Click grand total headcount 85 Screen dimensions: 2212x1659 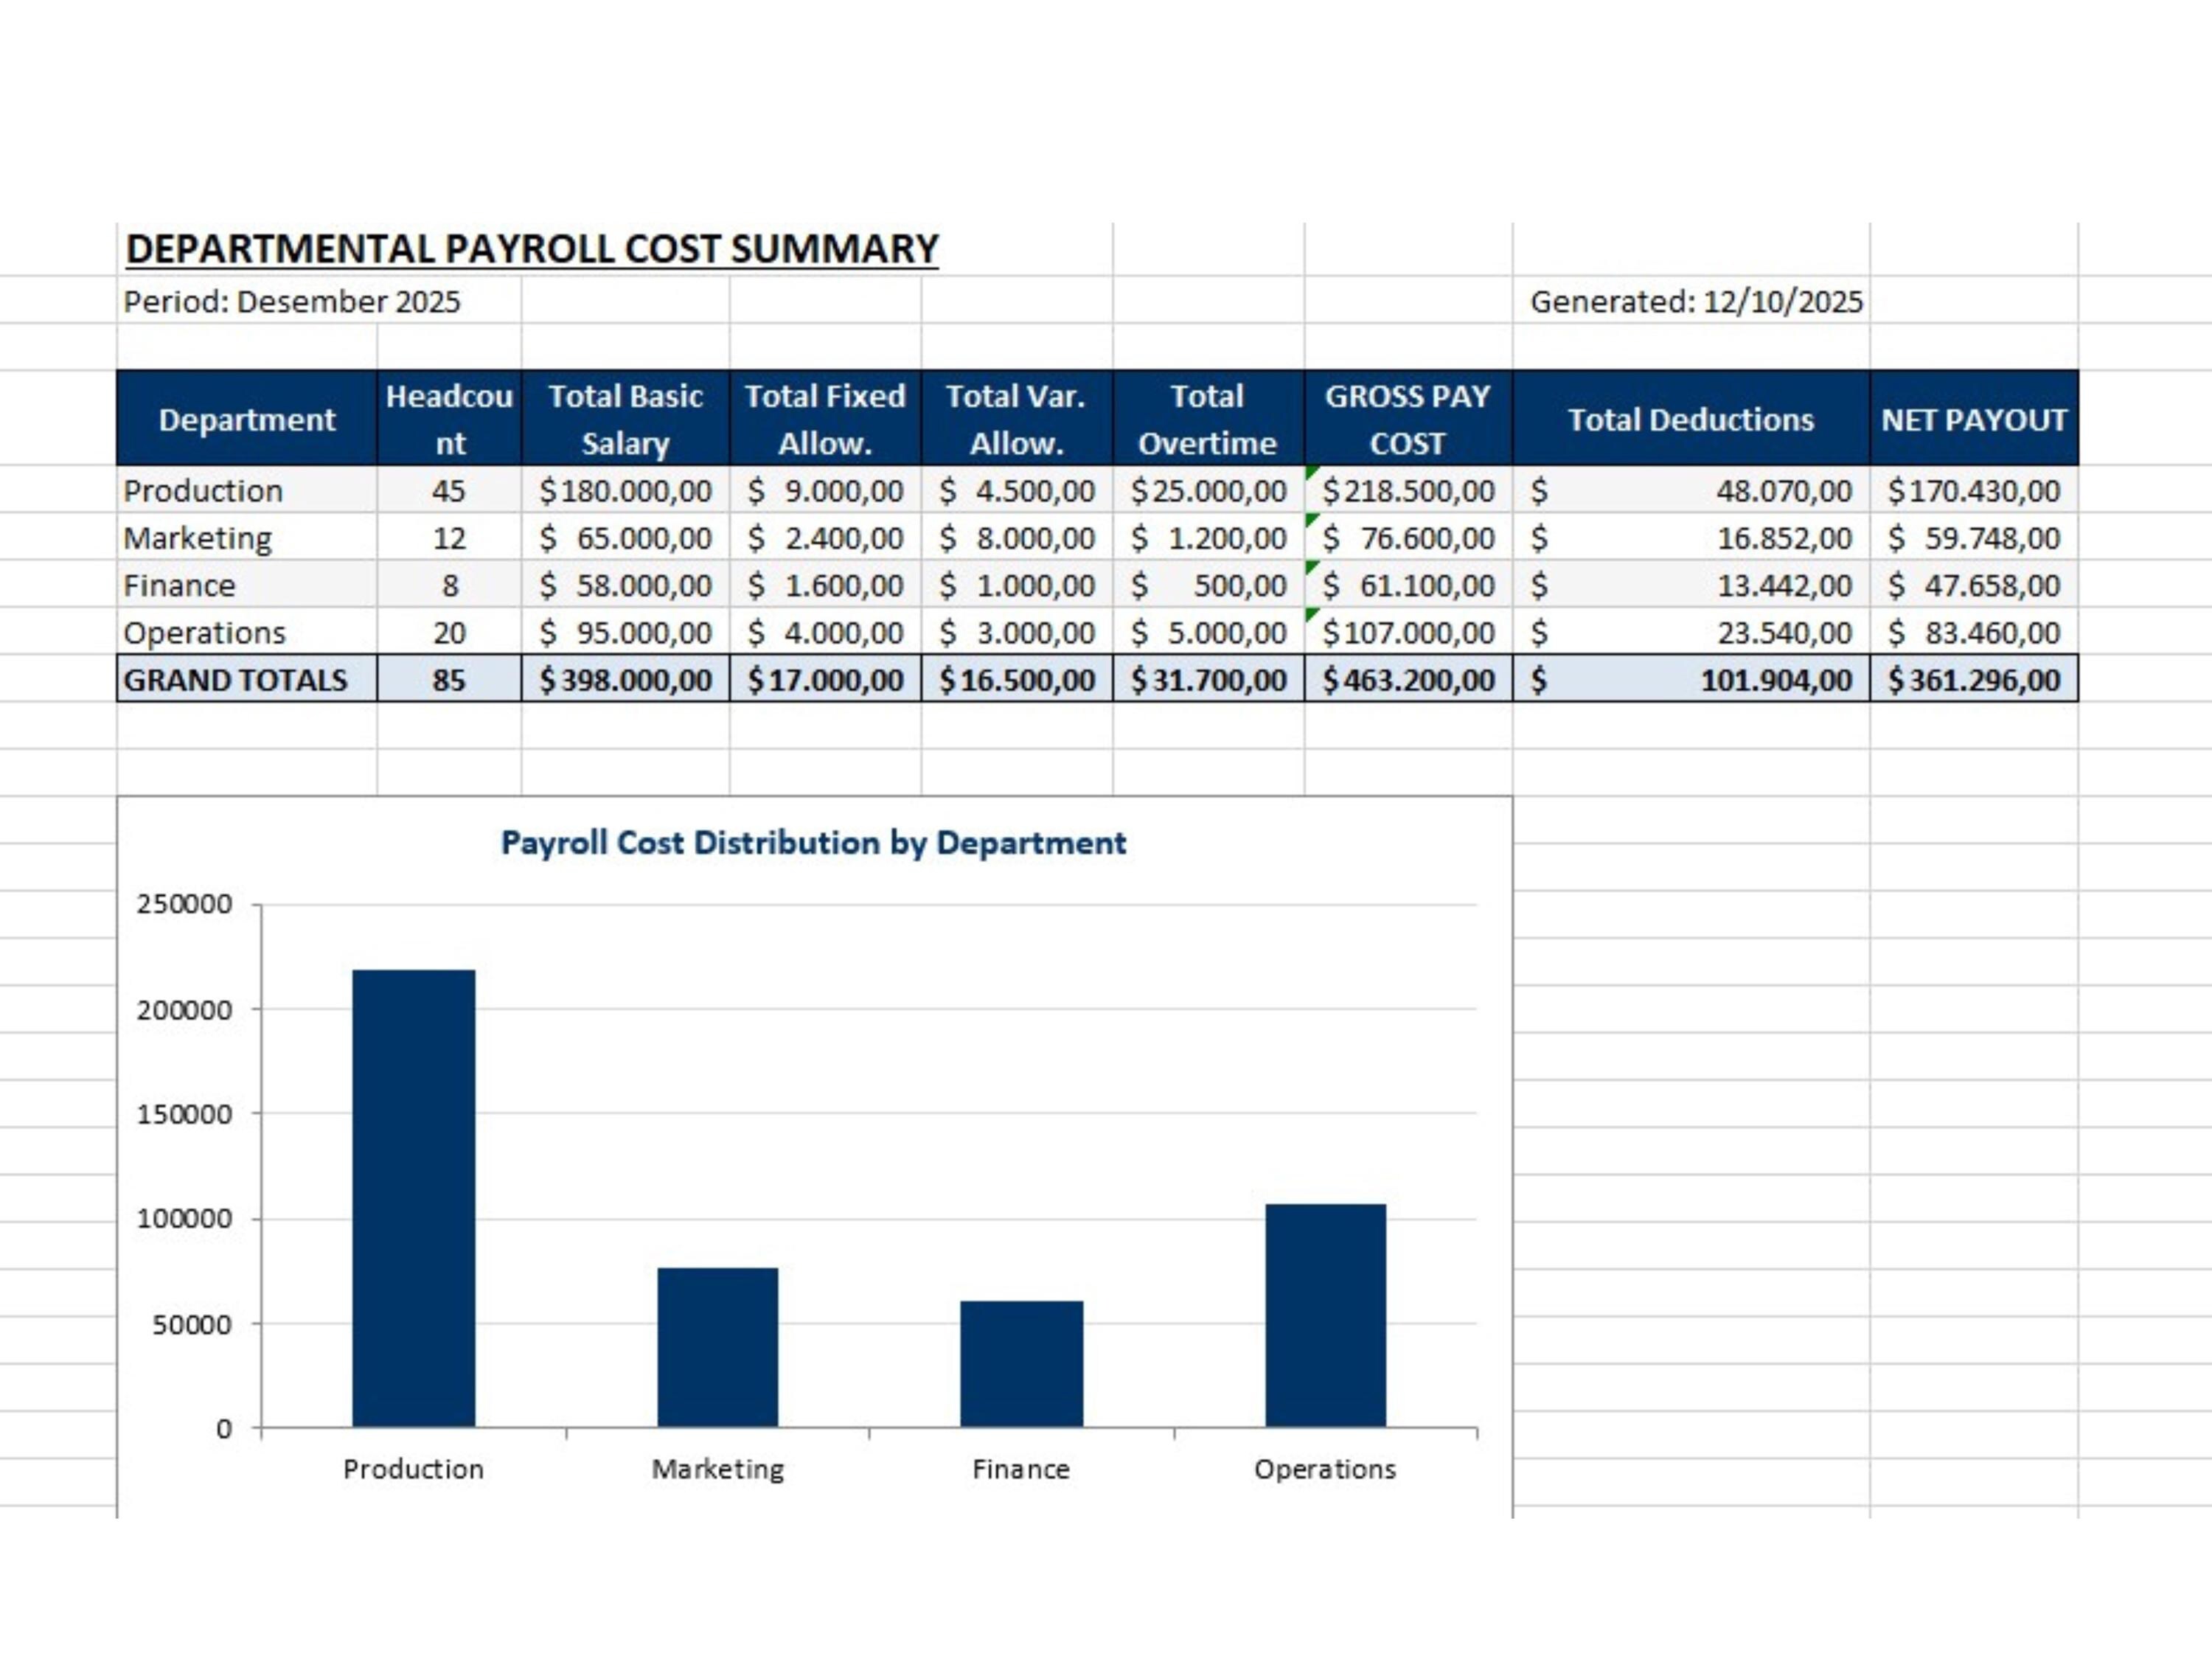click(449, 680)
